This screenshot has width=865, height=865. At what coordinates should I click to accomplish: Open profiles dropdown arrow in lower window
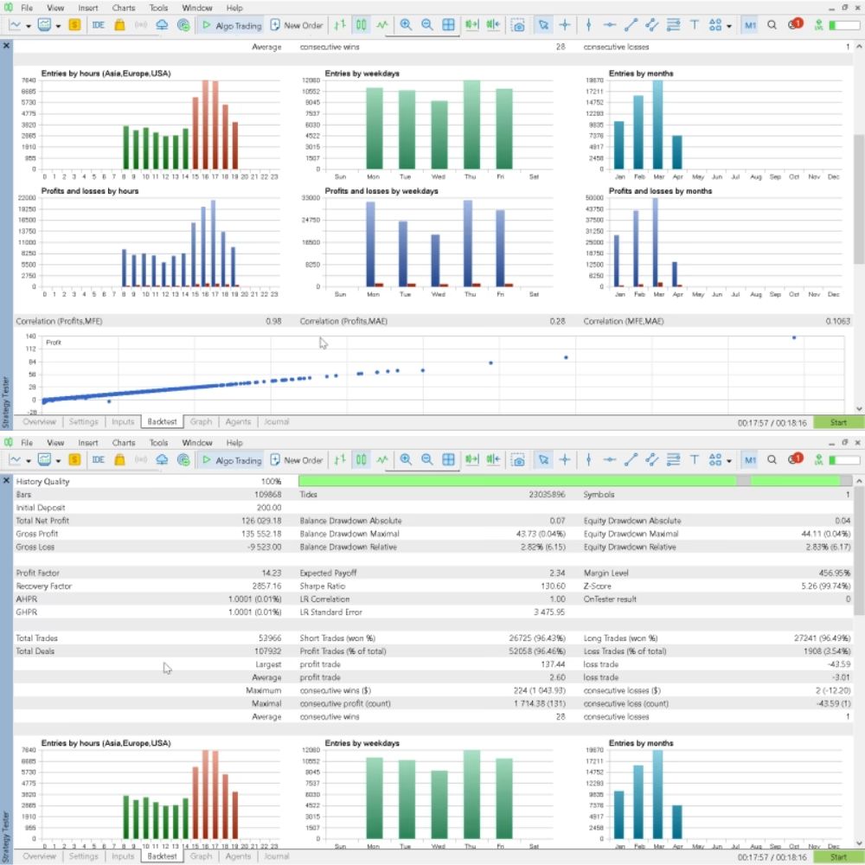click(58, 461)
